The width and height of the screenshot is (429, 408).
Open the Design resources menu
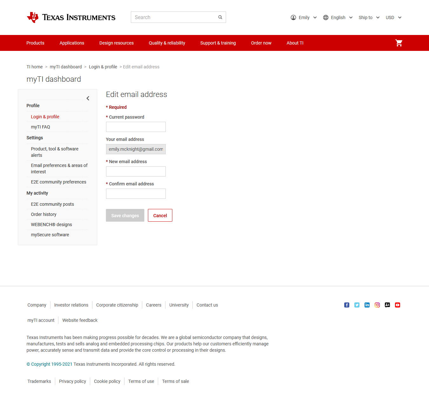116,43
